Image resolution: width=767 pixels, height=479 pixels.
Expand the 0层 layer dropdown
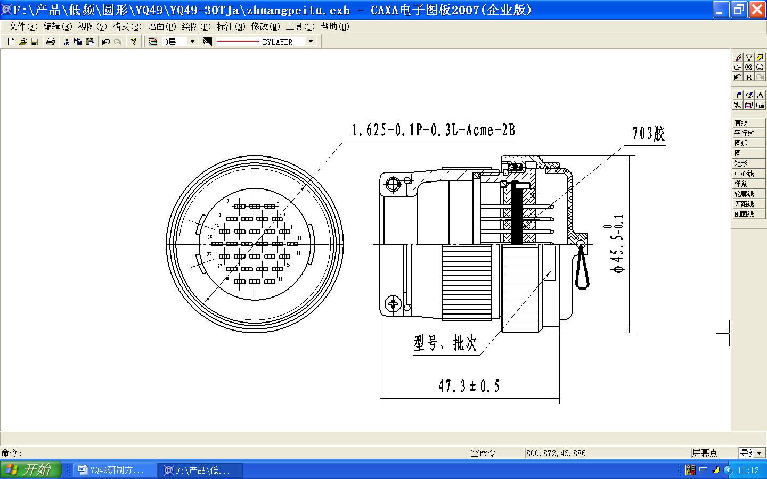coord(192,42)
